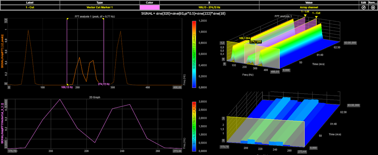Image resolution: width=378 pixels, height=155 pixels.
Task: Click the '498,05' max frequency box on FFT graph
Action: point(178,87)
